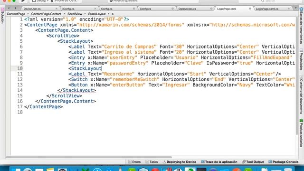The width and height of the screenshot is (304, 171).
Task: Open the document tab overflow dropdown
Action: coord(295,9)
